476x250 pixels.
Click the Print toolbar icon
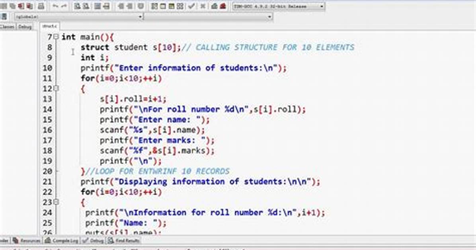(x=41, y=6)
